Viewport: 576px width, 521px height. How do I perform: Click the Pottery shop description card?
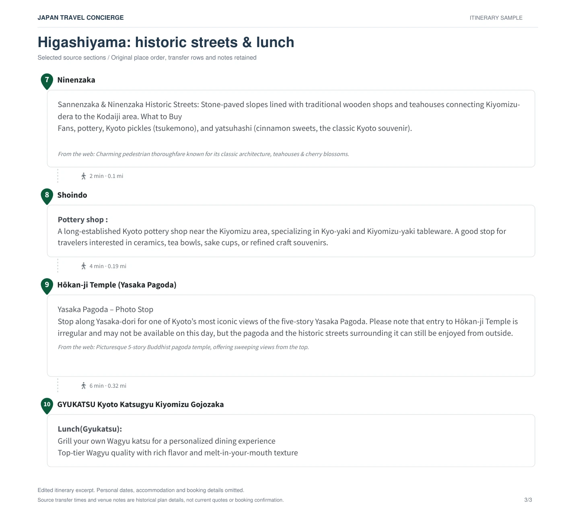(x=291, y=231)
